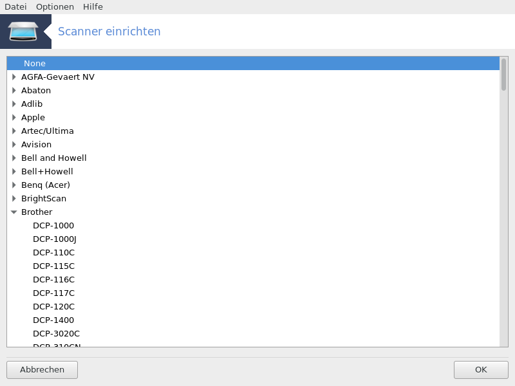
Task: Select the Artec/Ultima label
Action: coord(47,131)
